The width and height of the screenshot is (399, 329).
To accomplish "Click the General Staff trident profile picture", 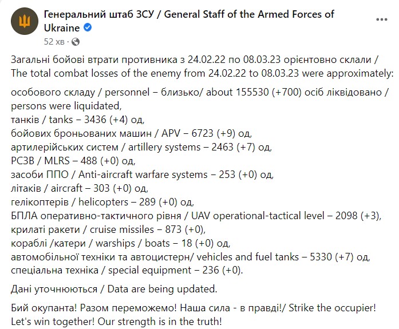I will point(24,22).
